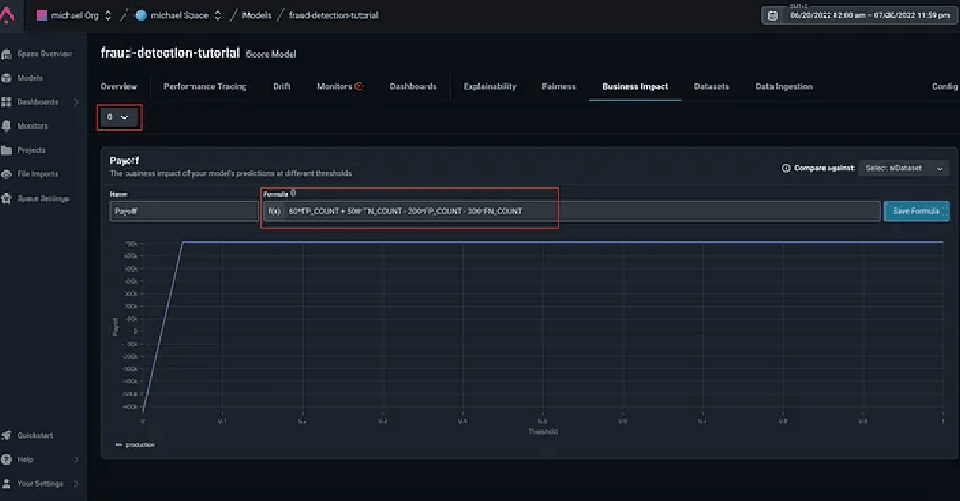Click the calendar icon in date range

(x=772, y=15)
